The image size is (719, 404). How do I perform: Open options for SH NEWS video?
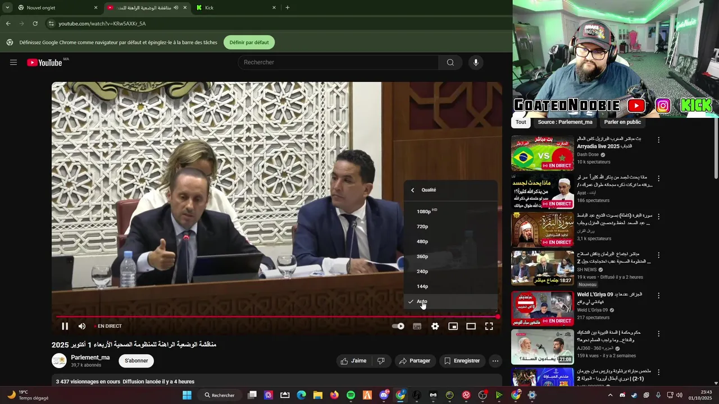coord(658,255)
